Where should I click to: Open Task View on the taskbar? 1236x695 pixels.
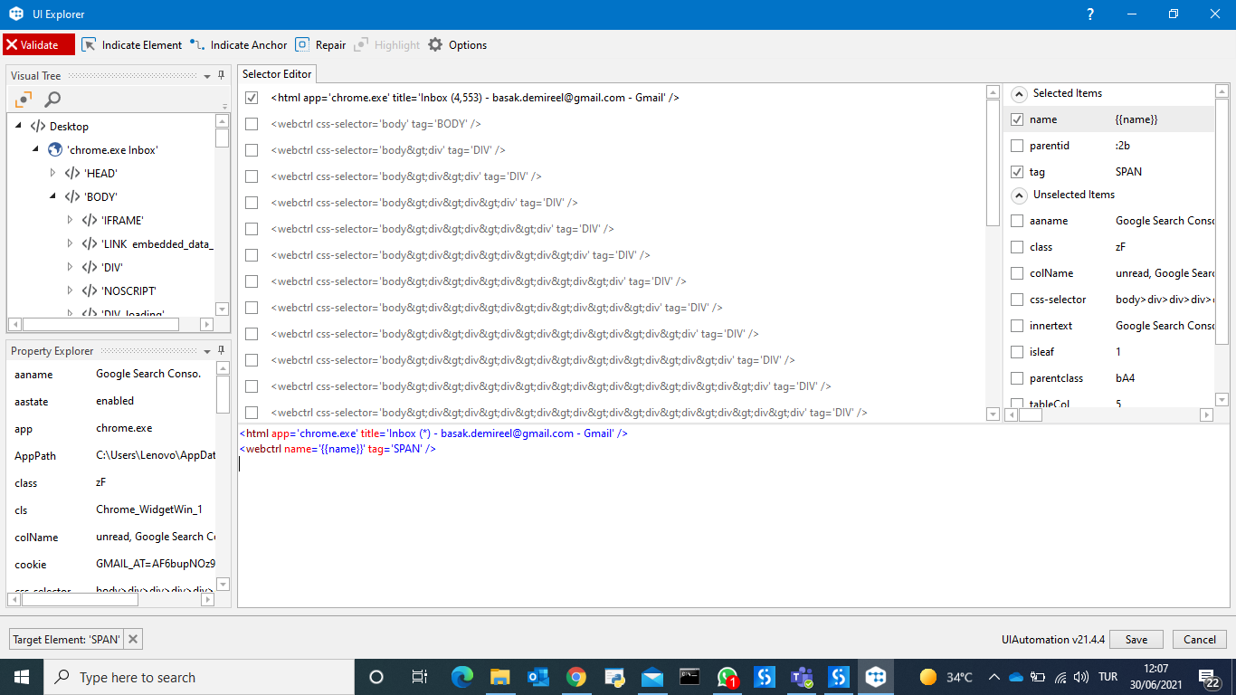click(419, 677)
